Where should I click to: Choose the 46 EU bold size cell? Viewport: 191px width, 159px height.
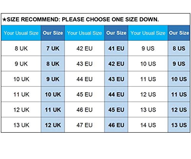116,125
